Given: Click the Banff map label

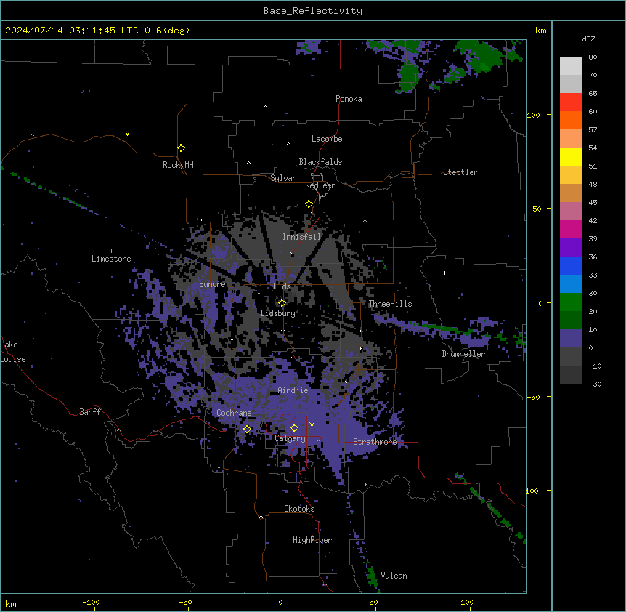Looking at the screenshot, I should point(90,412).
